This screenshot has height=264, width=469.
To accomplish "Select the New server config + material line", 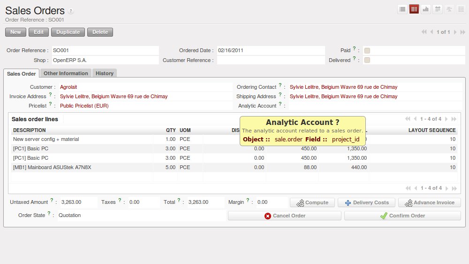I will pyautogui.click(x=234, y=140).
